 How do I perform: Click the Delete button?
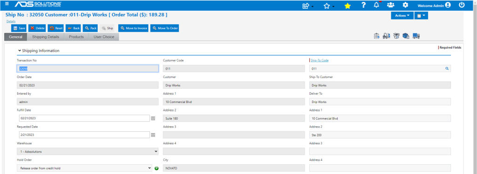(37, 28)
